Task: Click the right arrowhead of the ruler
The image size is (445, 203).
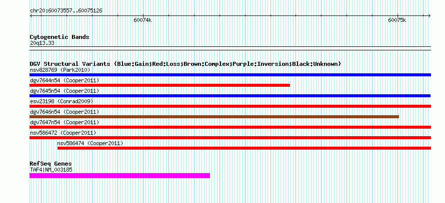Action: [x=429, y=15]
